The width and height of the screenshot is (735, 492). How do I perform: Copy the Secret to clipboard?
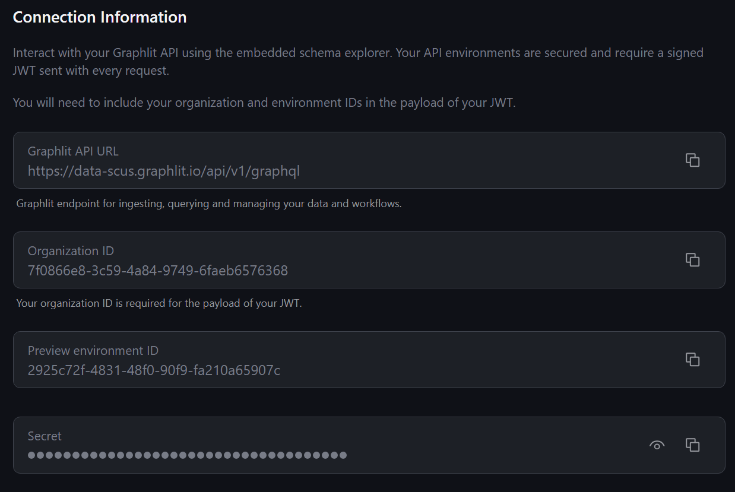tap(692, 445)
